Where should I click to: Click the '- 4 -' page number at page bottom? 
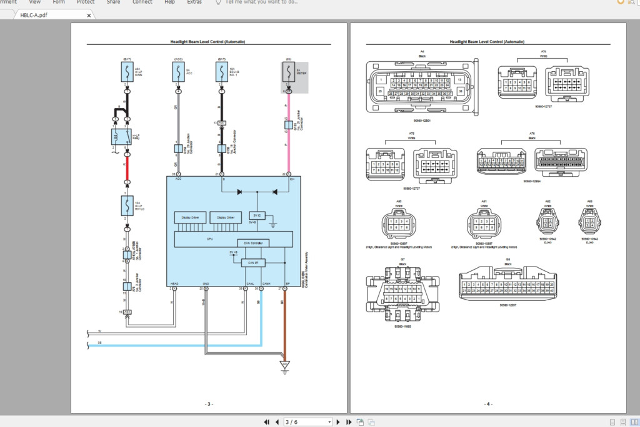click(x=488, y=404)
